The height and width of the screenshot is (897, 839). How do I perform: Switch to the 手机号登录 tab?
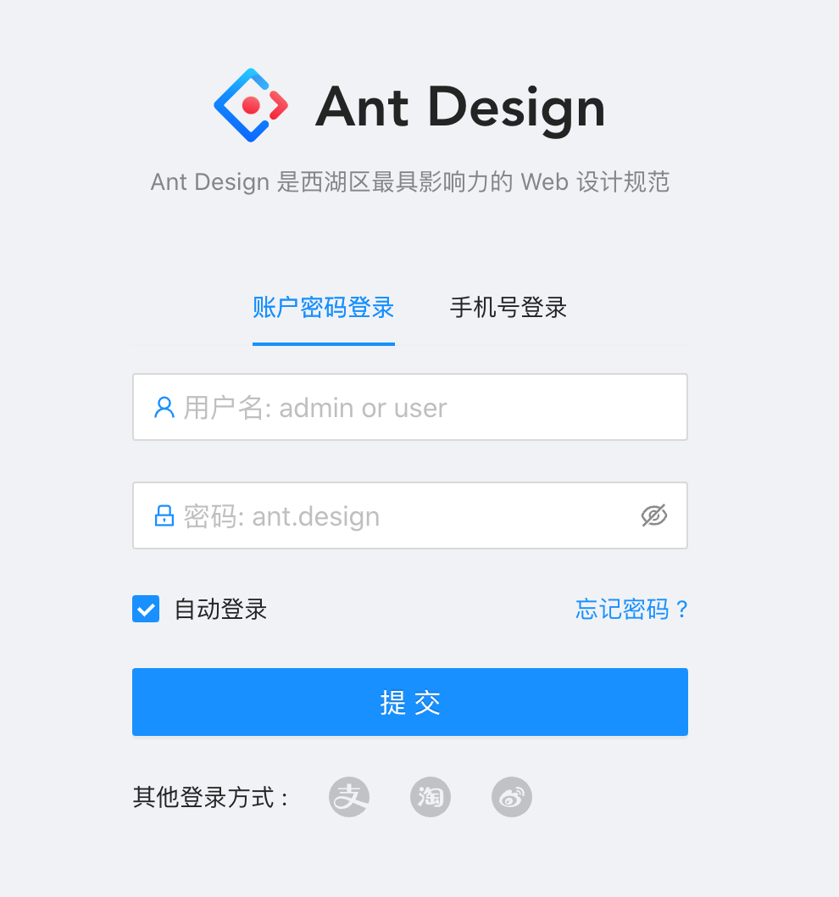pyautogui.click(x=508, y=307)
